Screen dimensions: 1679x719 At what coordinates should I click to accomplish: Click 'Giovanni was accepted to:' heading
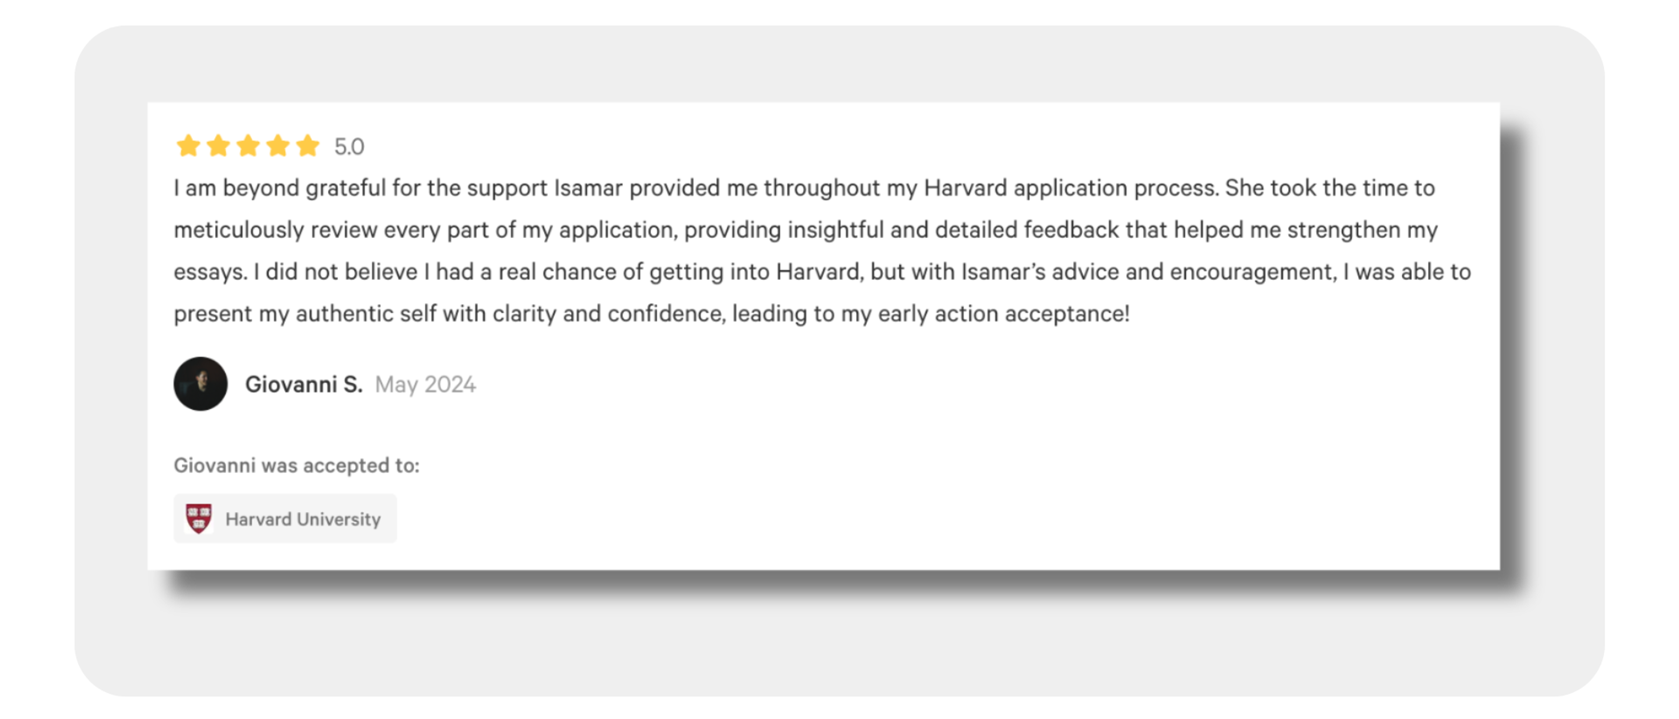(x=296, y=465)
